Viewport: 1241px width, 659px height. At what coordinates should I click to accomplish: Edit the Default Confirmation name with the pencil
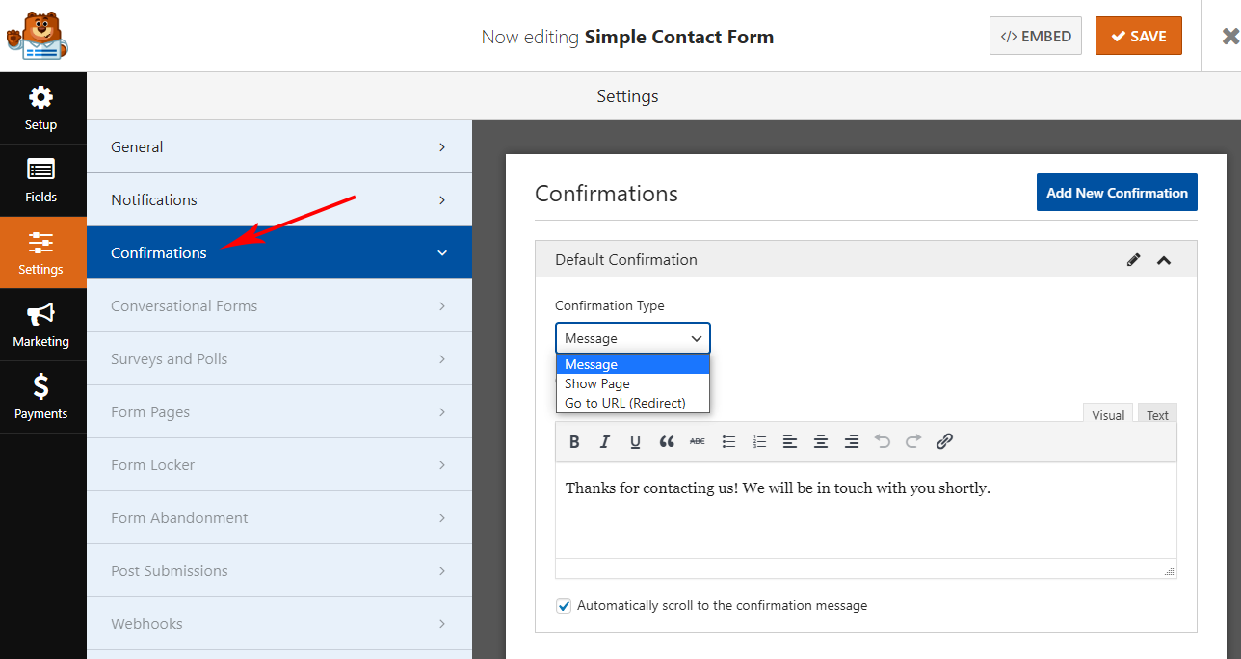click(1134, 260)
